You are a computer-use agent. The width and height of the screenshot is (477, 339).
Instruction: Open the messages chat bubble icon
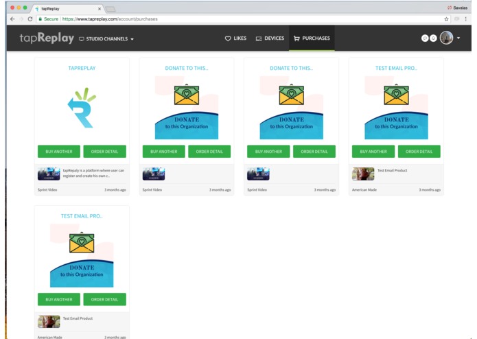[x=425, y=38]
